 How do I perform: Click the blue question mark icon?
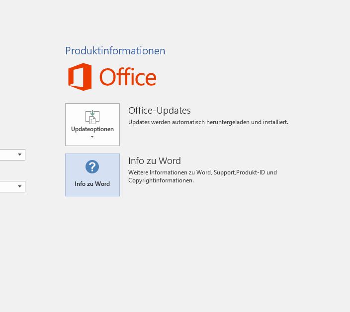(x=92, y=167)
